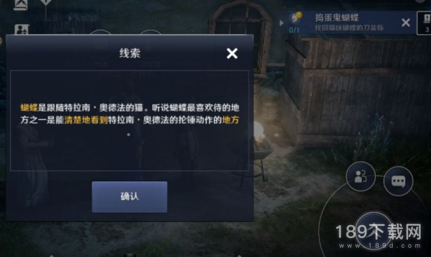Tap the 0/1 quest progress counter

(x=294, y=30)
